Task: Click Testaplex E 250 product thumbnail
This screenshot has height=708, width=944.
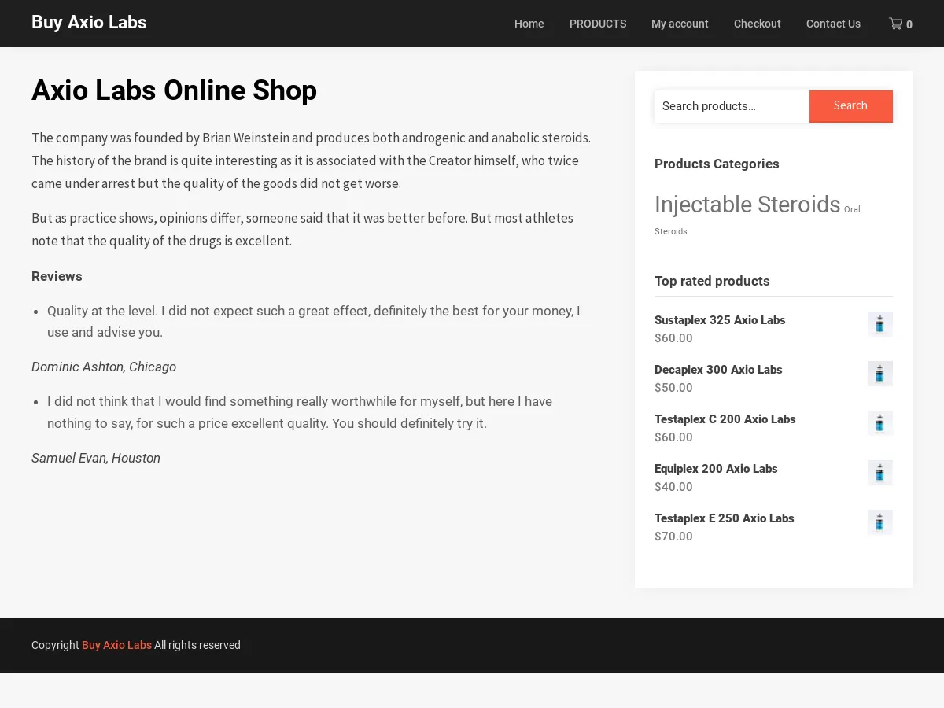Action: click(879, 522)
